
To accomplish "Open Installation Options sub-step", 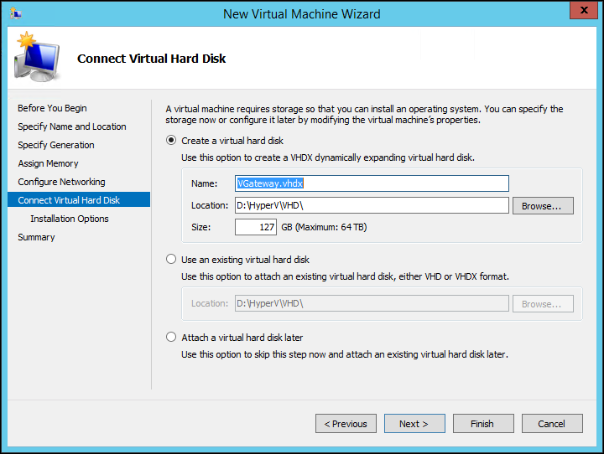I will (x=70, y=219).
